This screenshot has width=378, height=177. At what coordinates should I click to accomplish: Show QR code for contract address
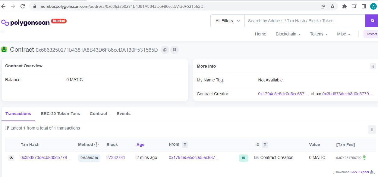175,50
